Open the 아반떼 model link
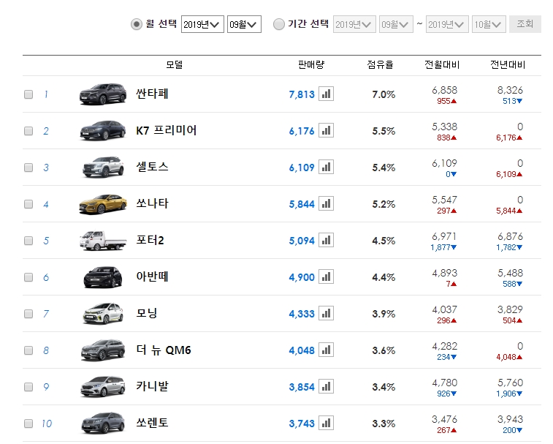The image size is (553, 444). 153,277
